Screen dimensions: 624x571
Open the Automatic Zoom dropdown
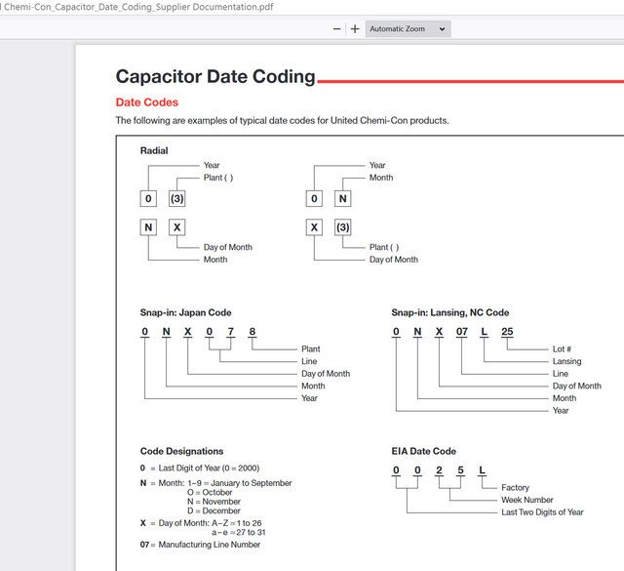point(408,29)
